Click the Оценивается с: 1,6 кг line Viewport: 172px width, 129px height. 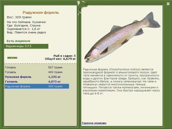pos(24,29)
